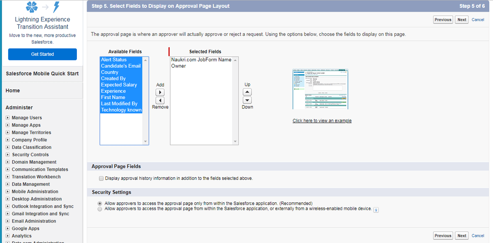Image resolution: width=493 pixels, height=243 pixels.
Task: Move selected field Down arrow
Action: tap(247, 100)
